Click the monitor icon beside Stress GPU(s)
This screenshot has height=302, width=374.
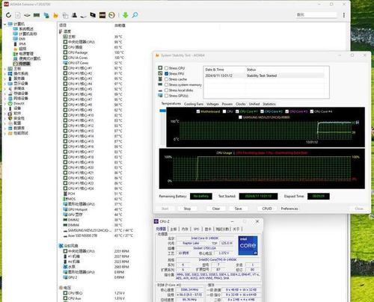coord(160,96)
